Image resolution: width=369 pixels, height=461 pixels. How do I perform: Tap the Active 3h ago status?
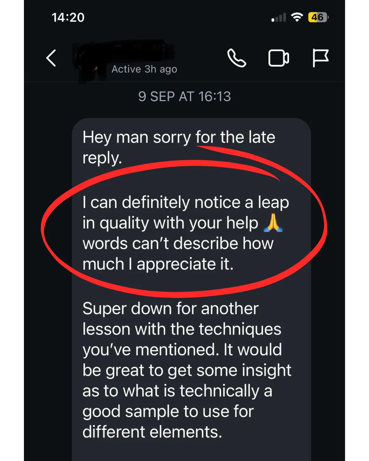click(144, 69)
